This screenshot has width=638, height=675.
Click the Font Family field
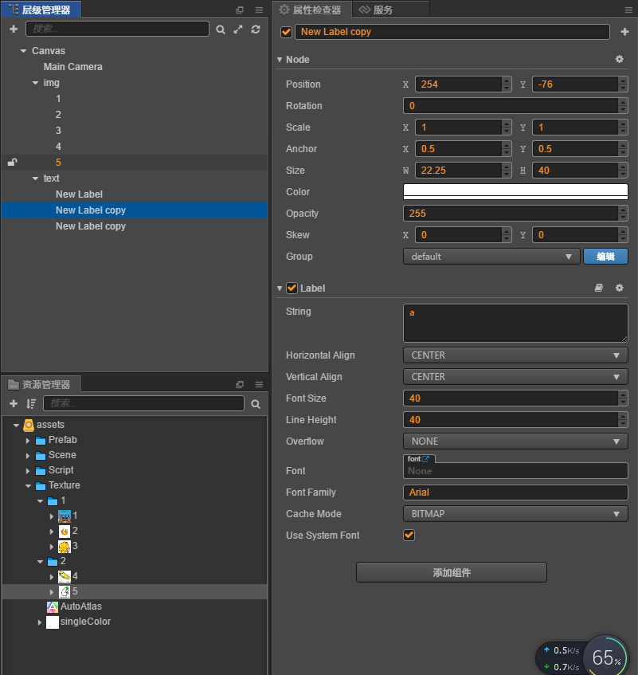tap(515, 493)
